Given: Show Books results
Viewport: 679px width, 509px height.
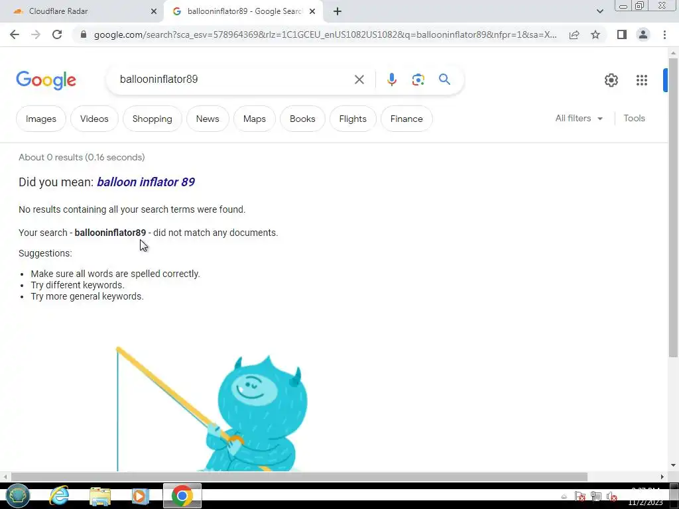Looking at the screenshot, I should pyautogui.click(x=302, y=119).
